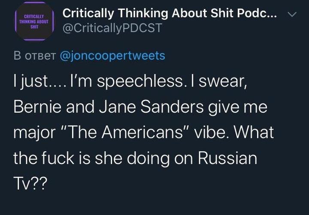Click the word "Russian" in the tweet
This screenshot has height=215, width=309.
click(227, 158)
